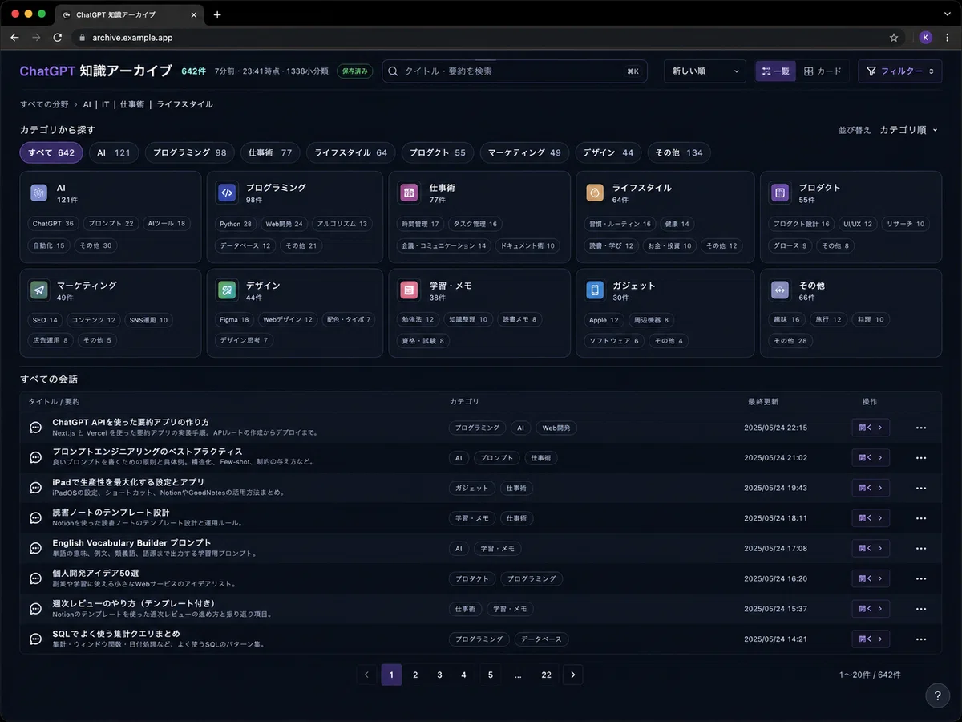Select the 仕事術 77 chip

point(270,152)
